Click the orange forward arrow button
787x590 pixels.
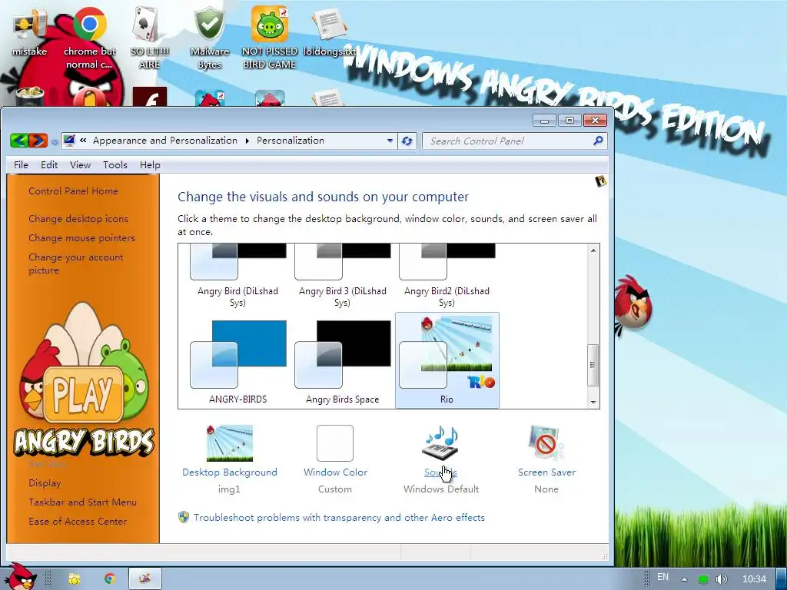[x=38, y=141]
